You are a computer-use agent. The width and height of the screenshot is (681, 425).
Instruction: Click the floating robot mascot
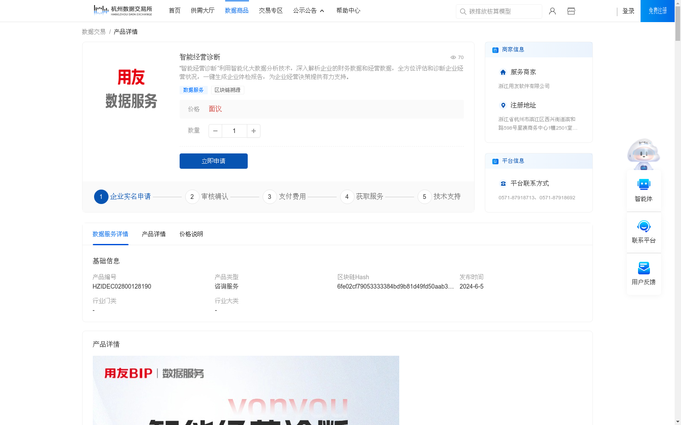click(x=644, y=154)
